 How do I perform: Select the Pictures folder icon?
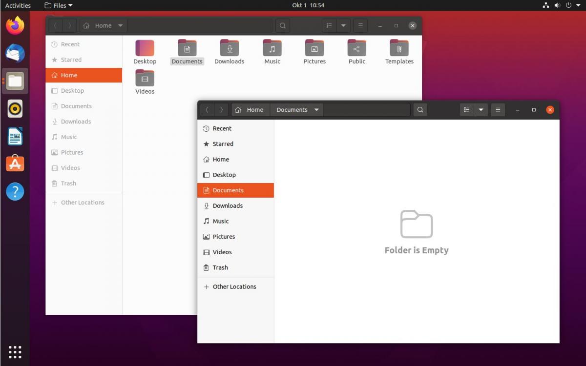(314, 49)
